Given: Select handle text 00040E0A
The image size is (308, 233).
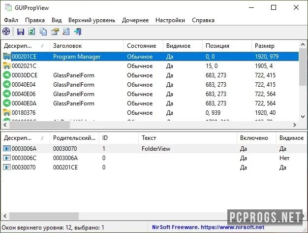Looking at the screenshot, I should tap(24, 103).
